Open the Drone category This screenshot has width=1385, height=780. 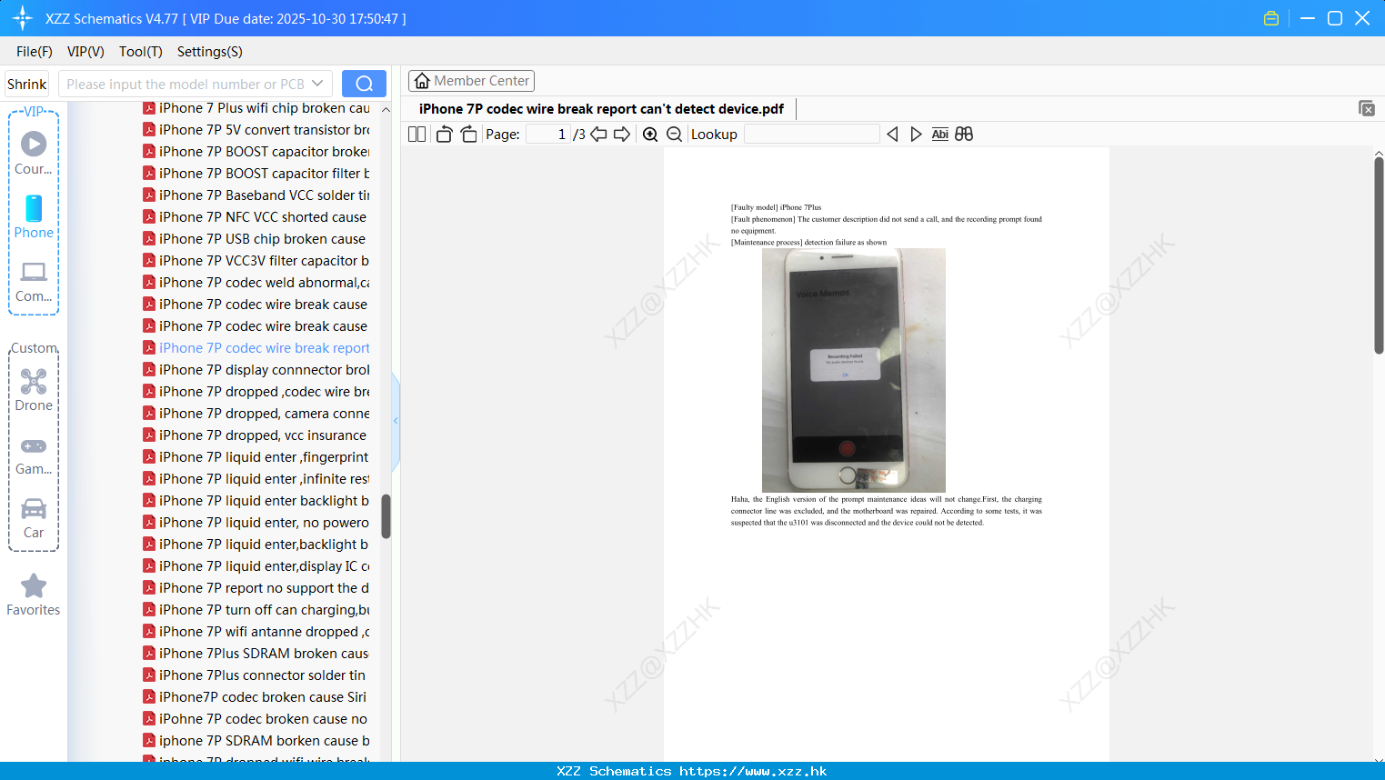34,390
